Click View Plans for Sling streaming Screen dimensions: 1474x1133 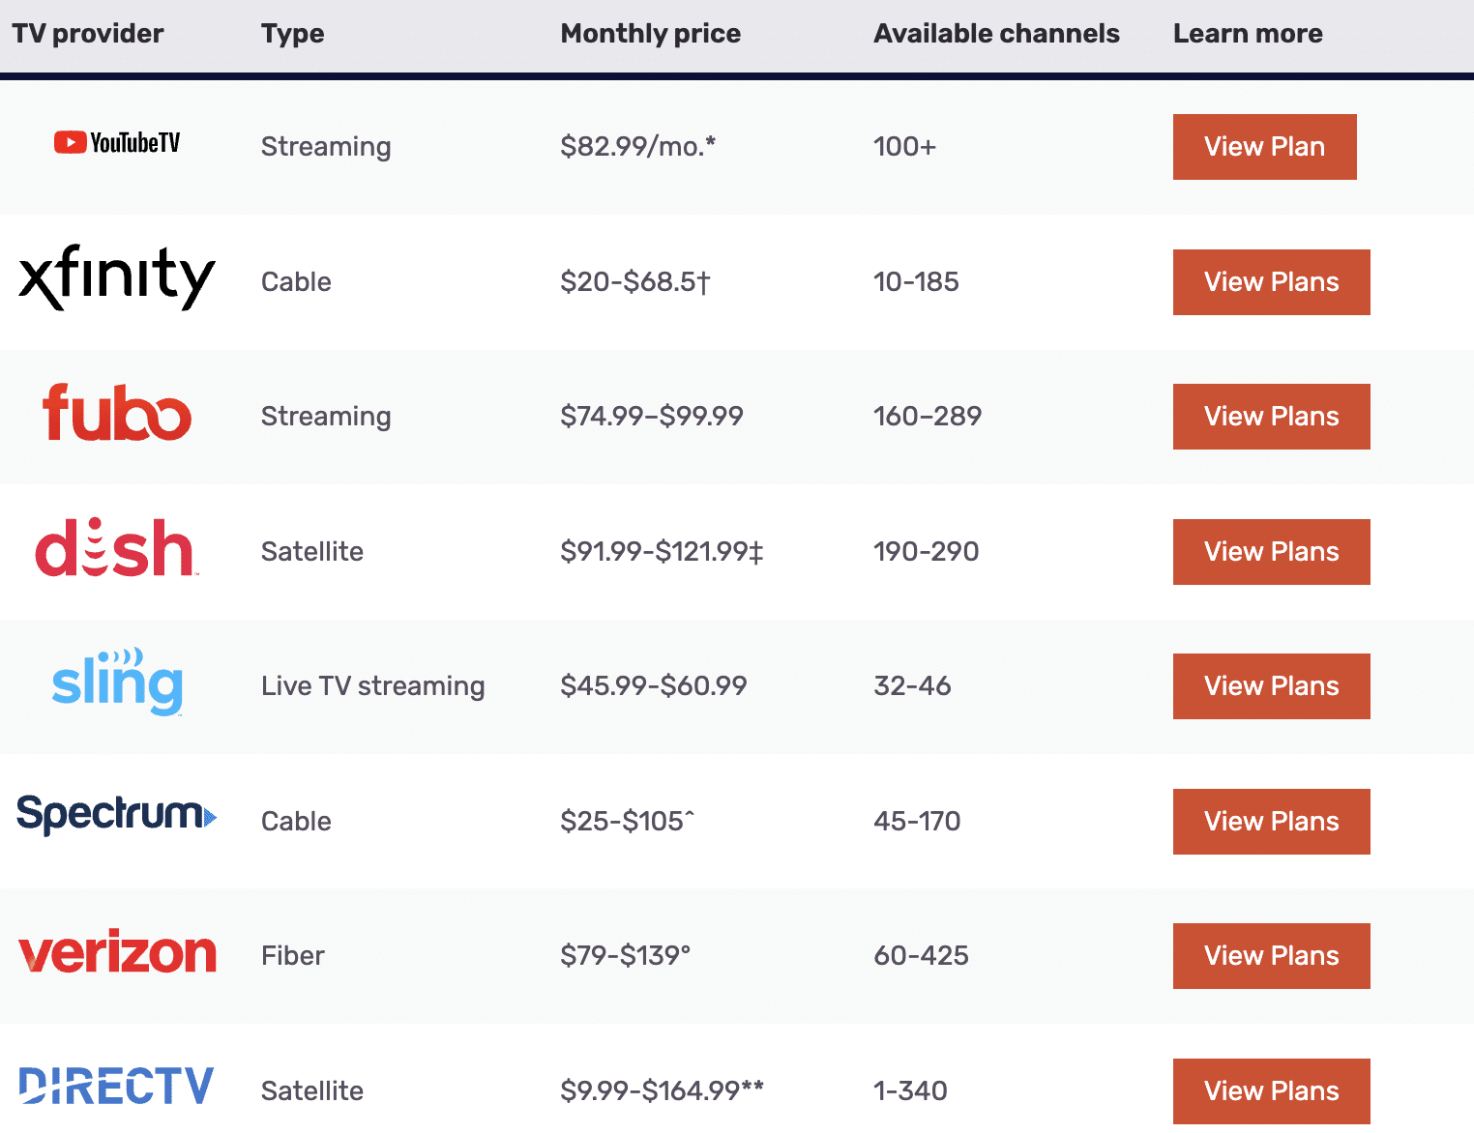(x=1271, y=685)
